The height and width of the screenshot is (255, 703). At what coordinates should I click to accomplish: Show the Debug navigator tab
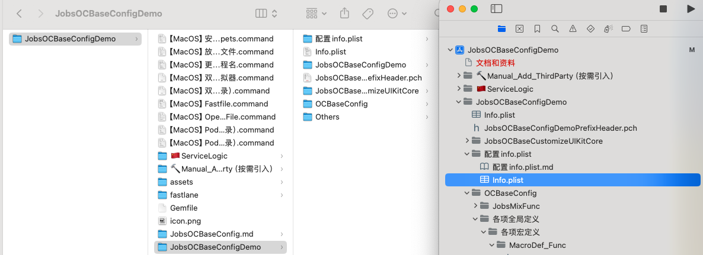(x=608, y=28)
